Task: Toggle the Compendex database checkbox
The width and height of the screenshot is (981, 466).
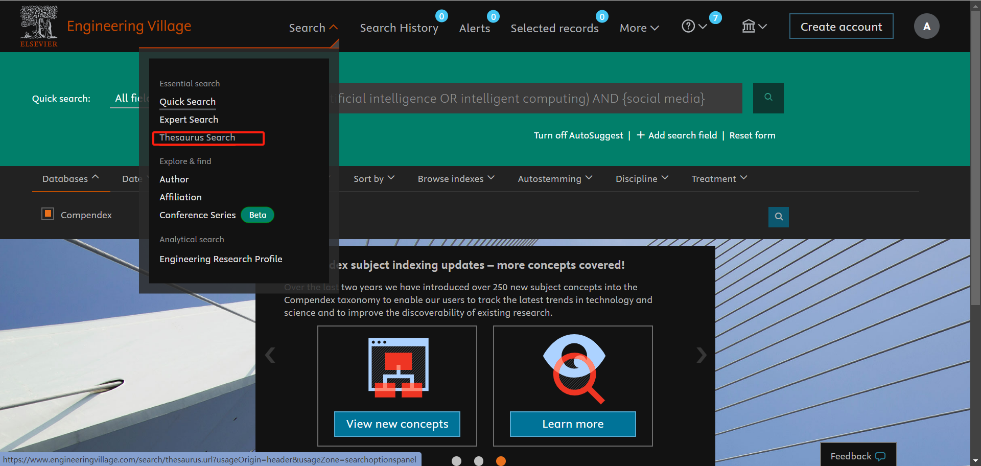Action: tap(48, 214)
